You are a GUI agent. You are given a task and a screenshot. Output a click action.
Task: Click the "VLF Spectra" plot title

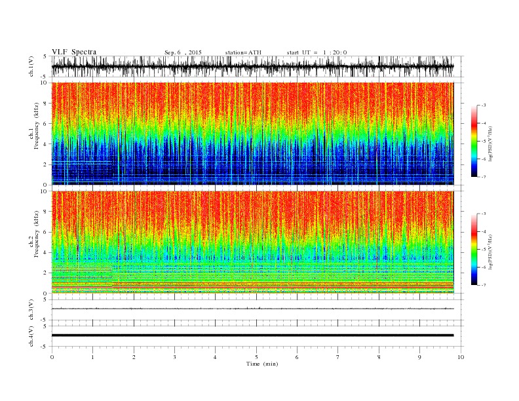pyautogui.click(x=74, y=52)
